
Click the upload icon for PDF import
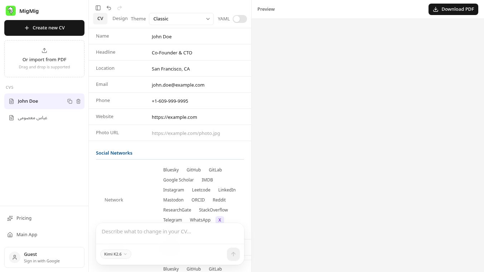pos(44,50)
